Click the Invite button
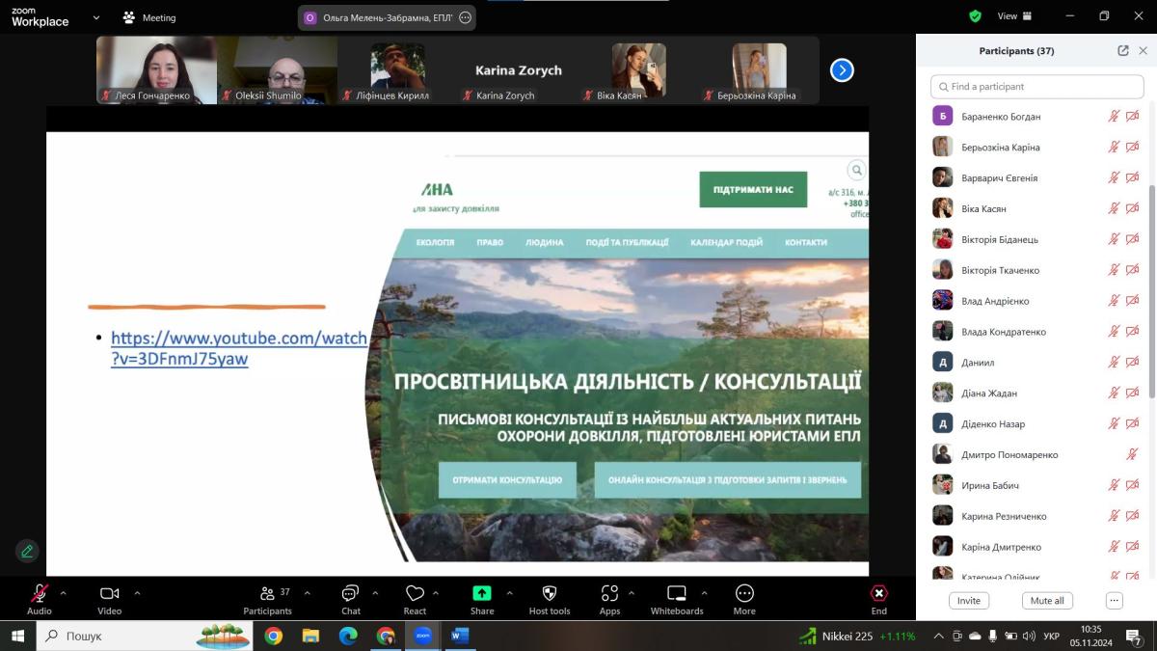 [969, 600]
